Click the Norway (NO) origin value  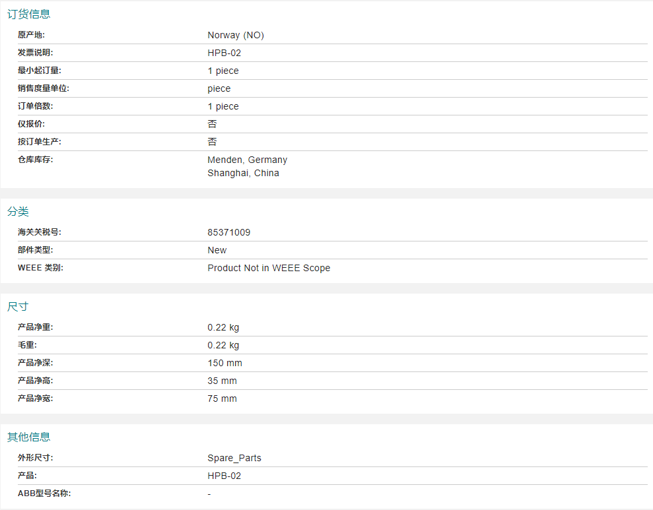236,35
